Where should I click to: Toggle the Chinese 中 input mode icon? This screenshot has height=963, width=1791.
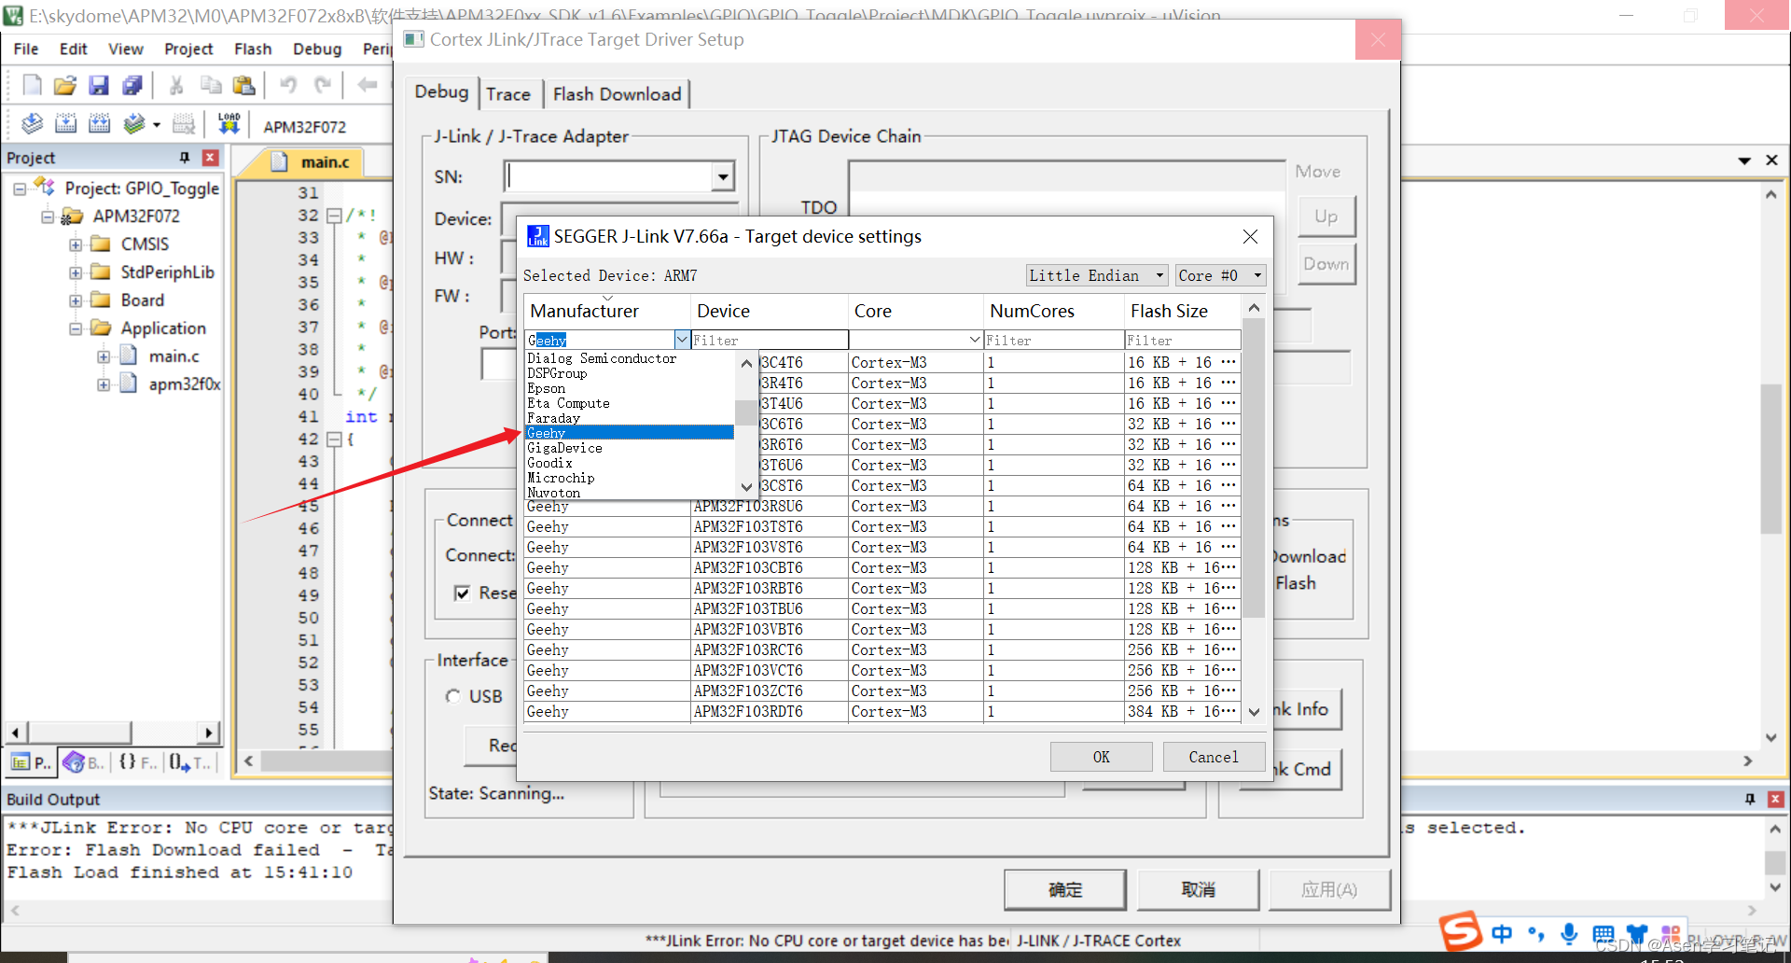click(1502, 934)
